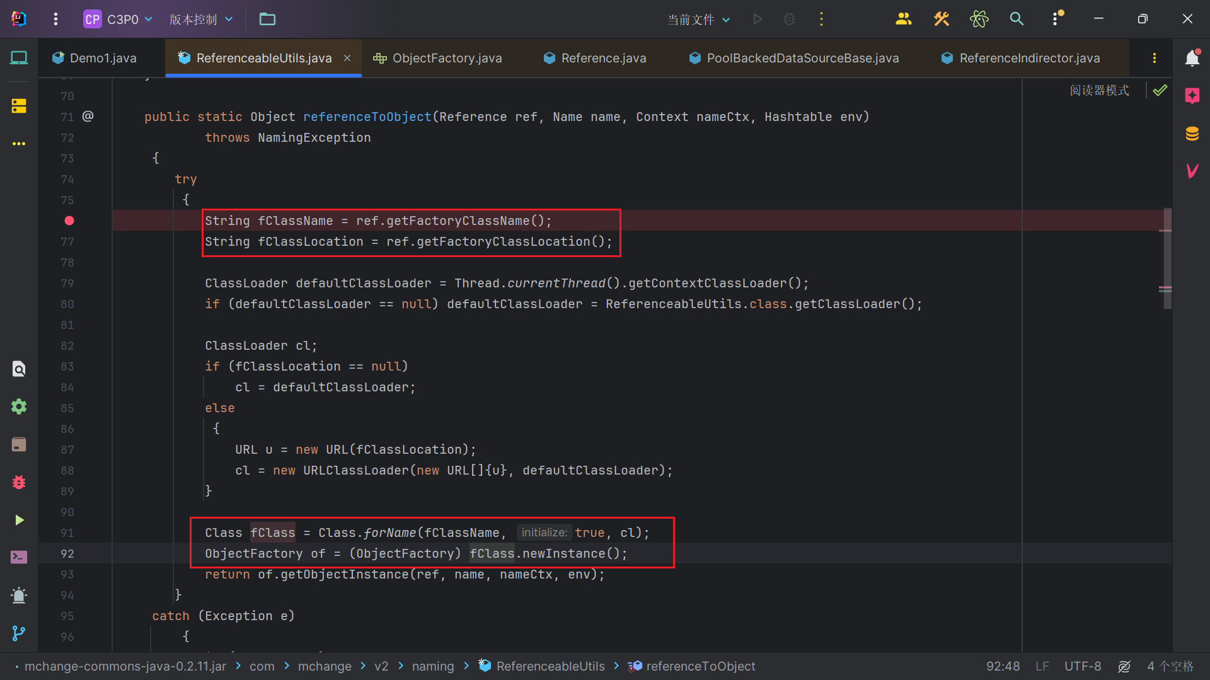The image size is (1210, 680).
Task: Open the Reference.java tab
Action: pyautogui.click(x=595, y=58)
